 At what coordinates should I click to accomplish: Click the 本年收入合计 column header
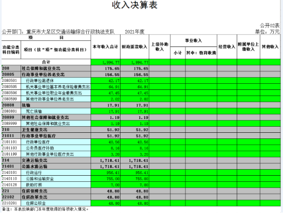click(x=106, y=47)
